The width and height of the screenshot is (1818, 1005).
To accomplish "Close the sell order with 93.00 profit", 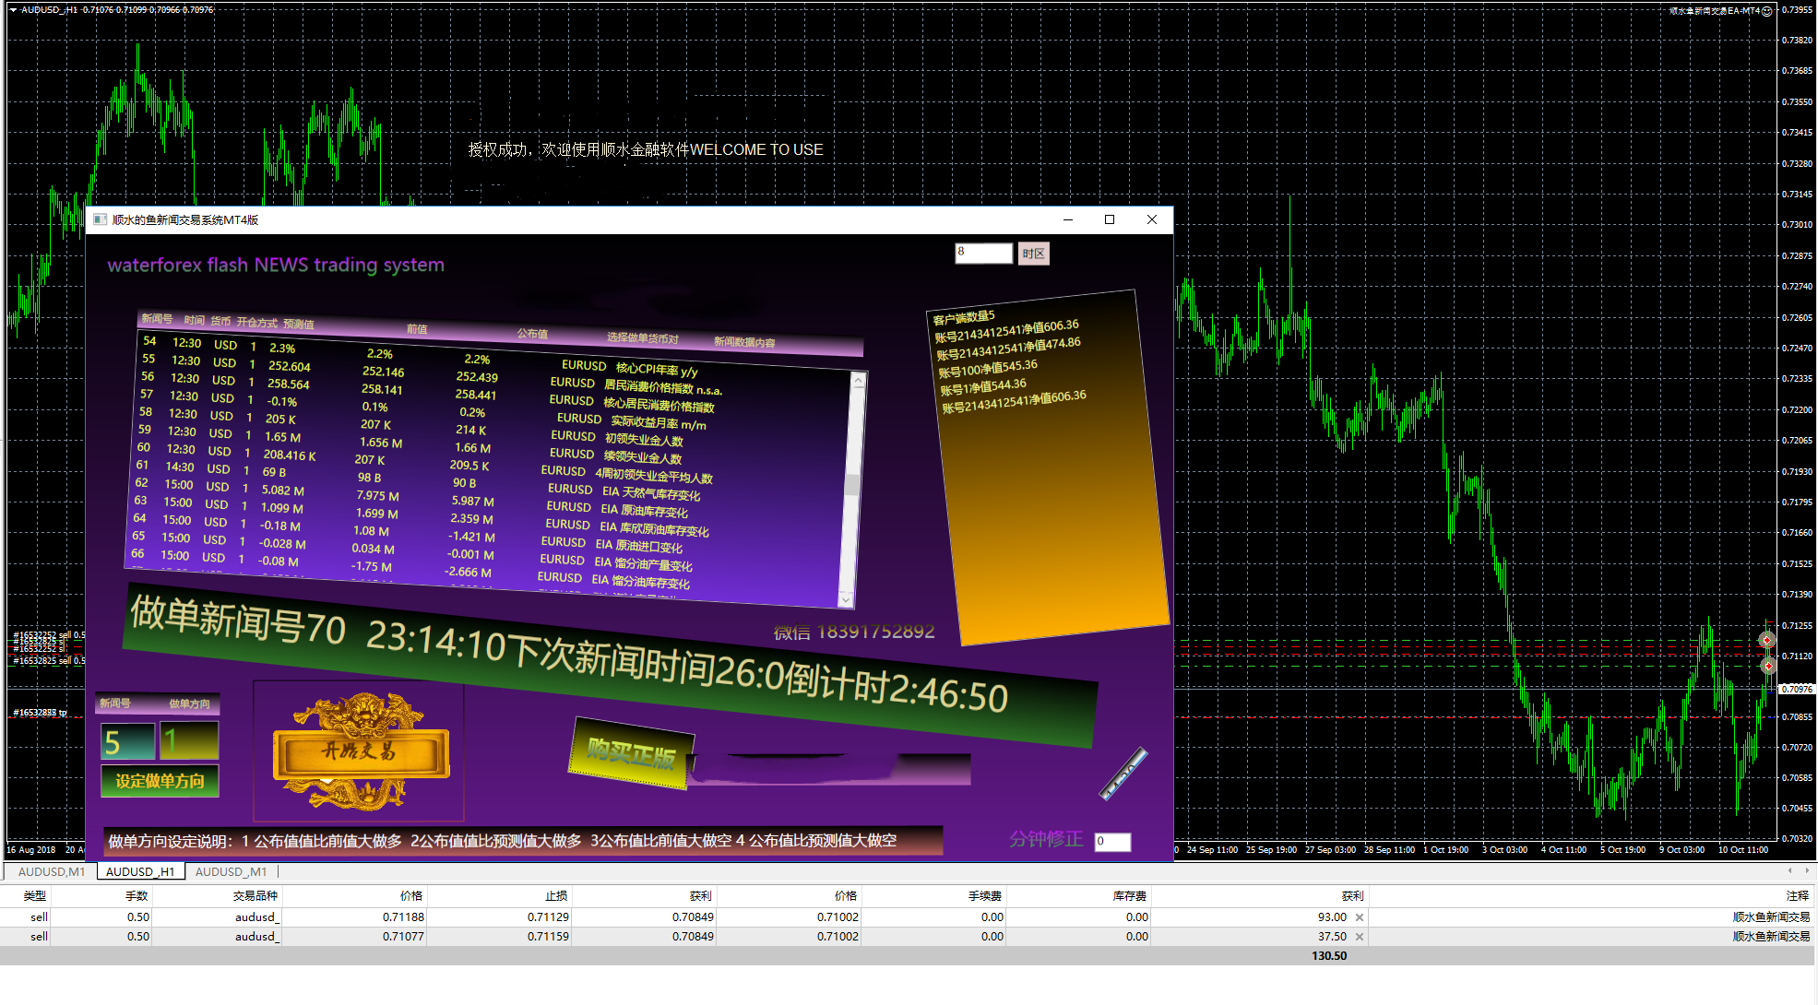I will [1360, 917].
